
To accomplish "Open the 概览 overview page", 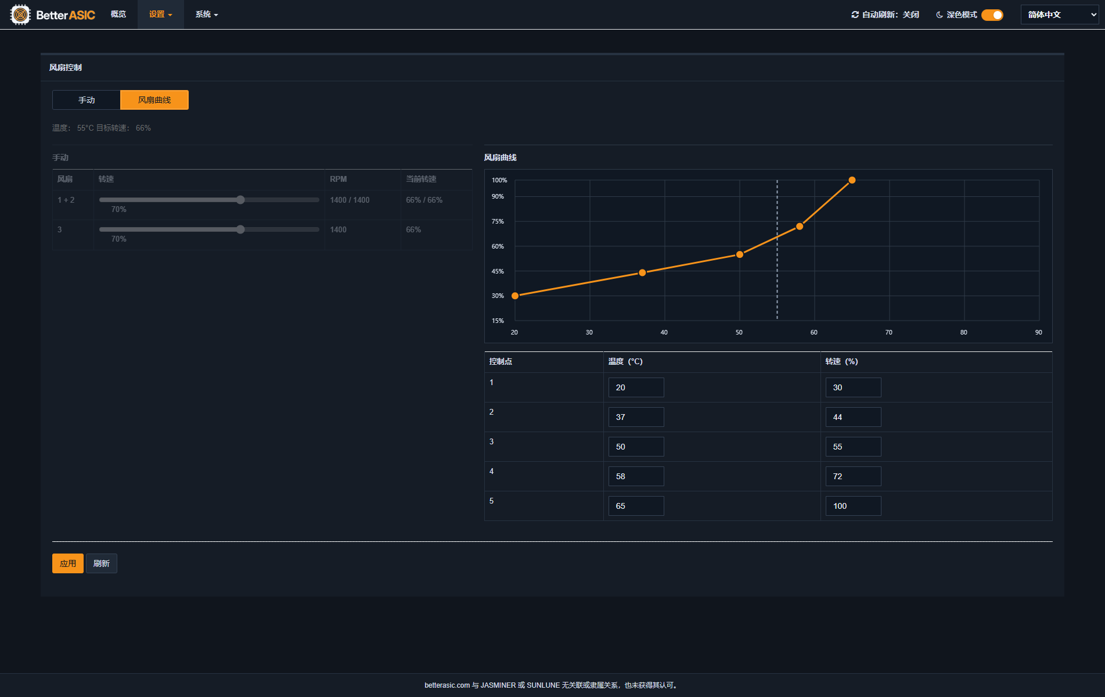I will tap(118, 15).
